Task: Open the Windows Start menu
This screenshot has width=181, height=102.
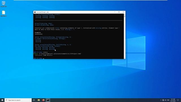Action: (2, 100)
